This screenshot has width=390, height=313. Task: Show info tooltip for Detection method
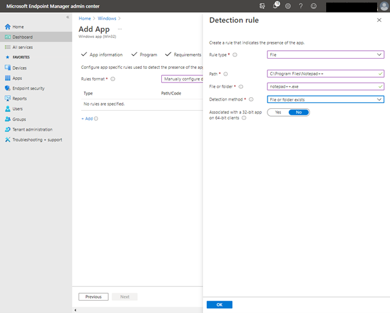click(251, 99)
